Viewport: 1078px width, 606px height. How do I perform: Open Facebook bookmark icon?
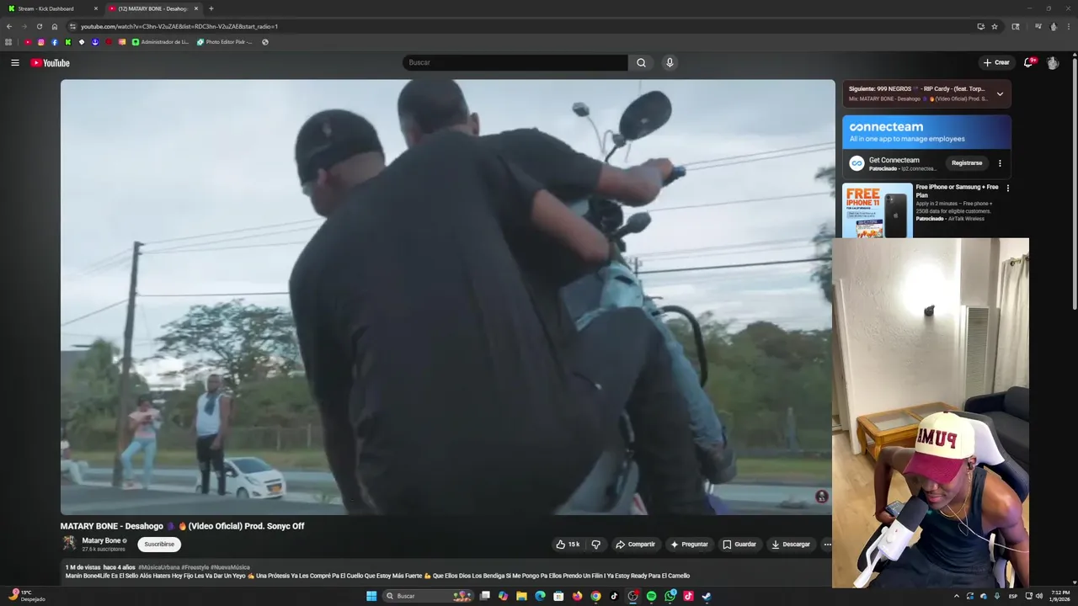click(55, 42)
